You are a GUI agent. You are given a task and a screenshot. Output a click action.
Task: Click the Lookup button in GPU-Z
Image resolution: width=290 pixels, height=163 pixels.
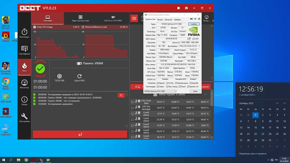tap(194, 24)
